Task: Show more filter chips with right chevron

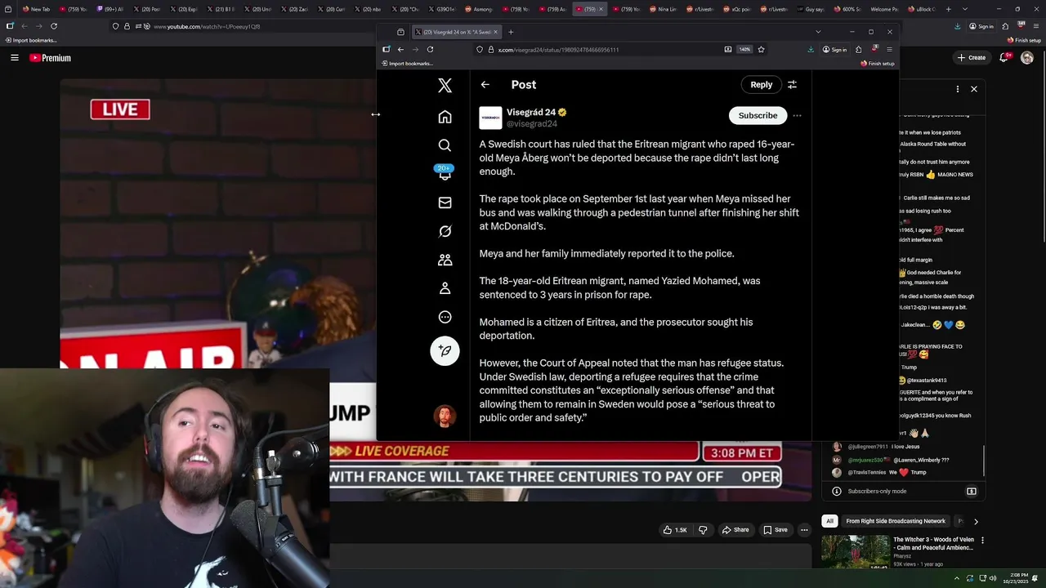Action: click(976, 521)
